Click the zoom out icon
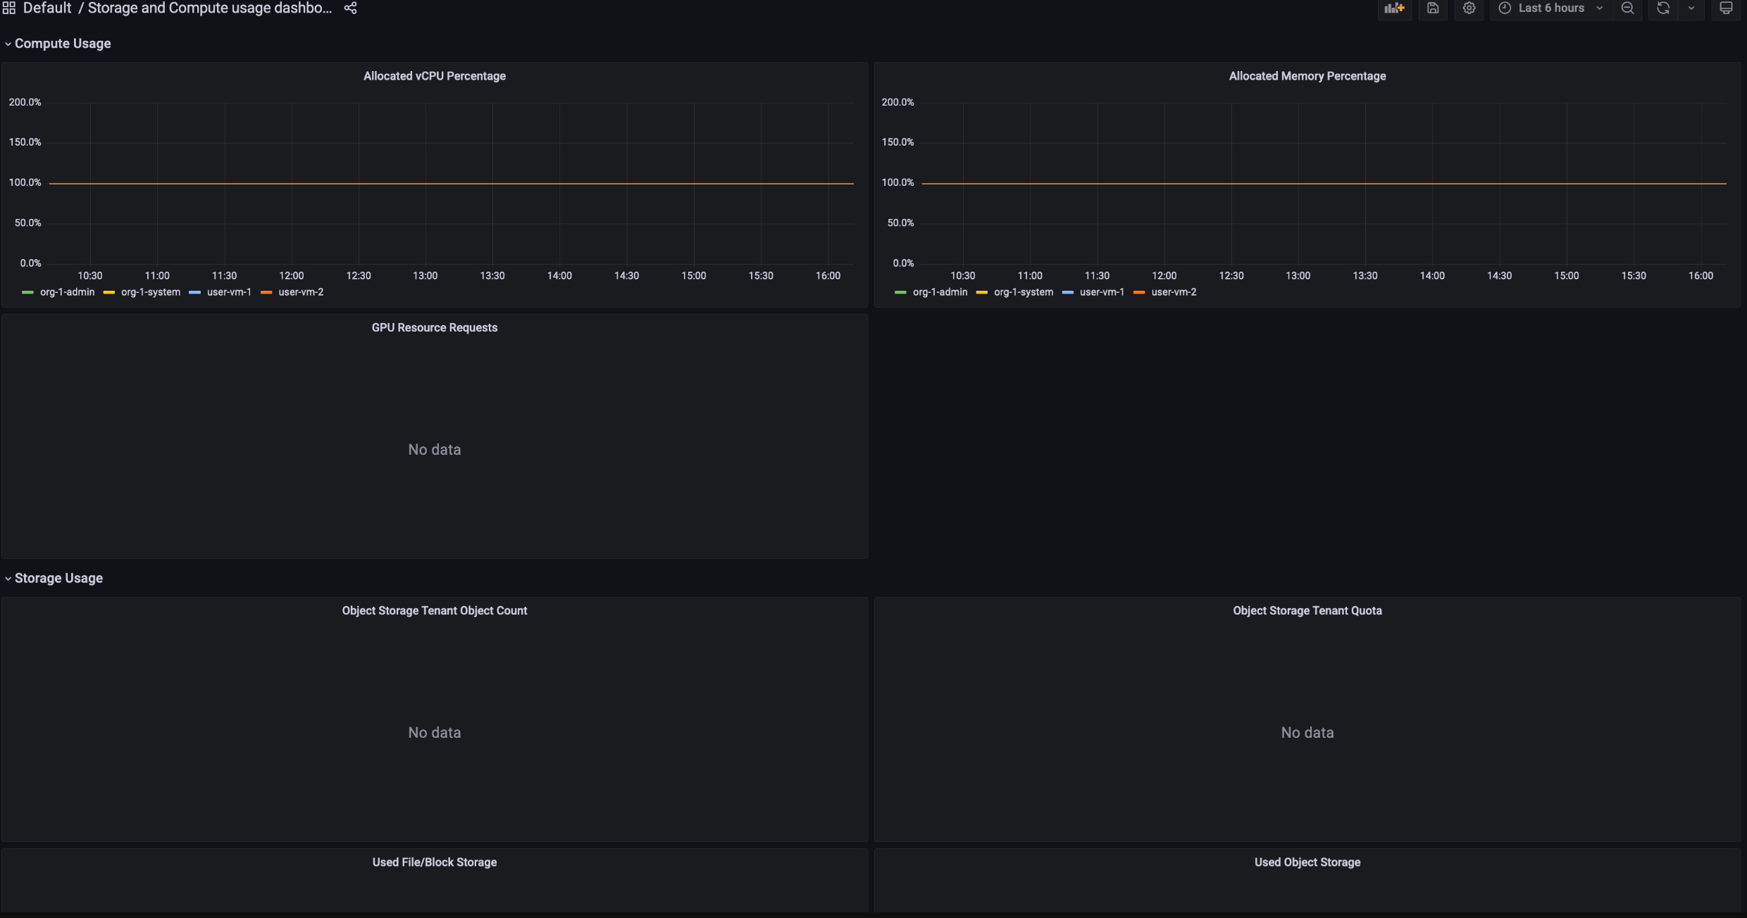This screenshot has height=918, width=1747. [1629, 9]
